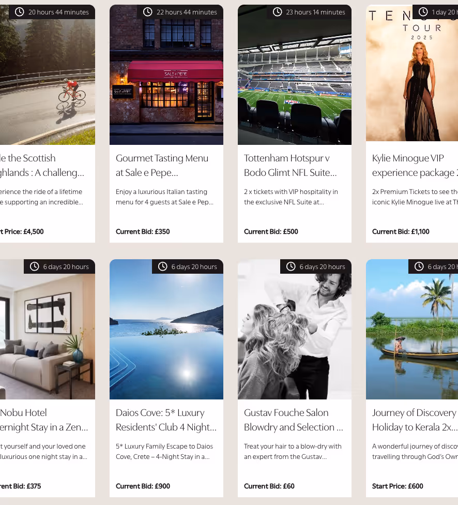458x505 pixels.
Task: Select the Daios Cove infinity pool photo
Action: (x=166, y=329)
